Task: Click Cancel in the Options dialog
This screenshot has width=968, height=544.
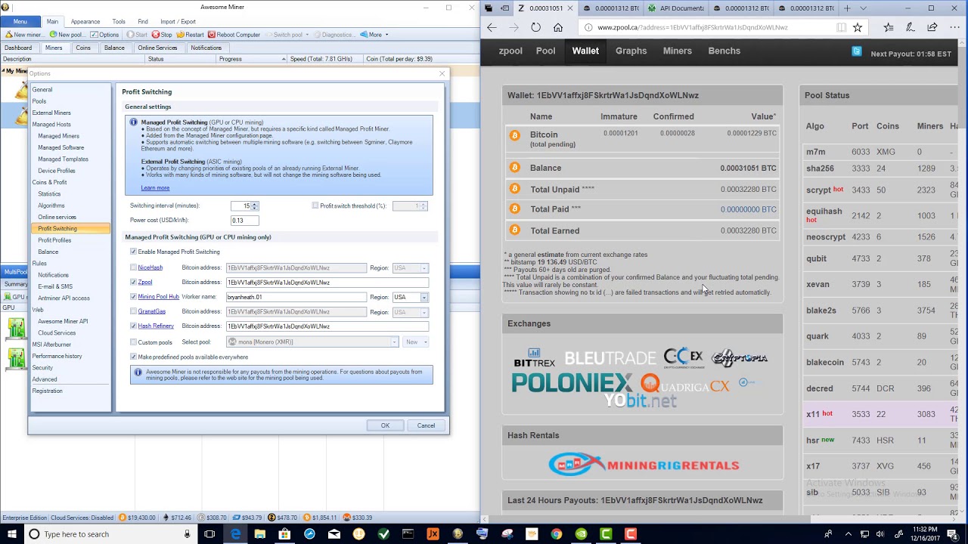Action: (426, 425)
